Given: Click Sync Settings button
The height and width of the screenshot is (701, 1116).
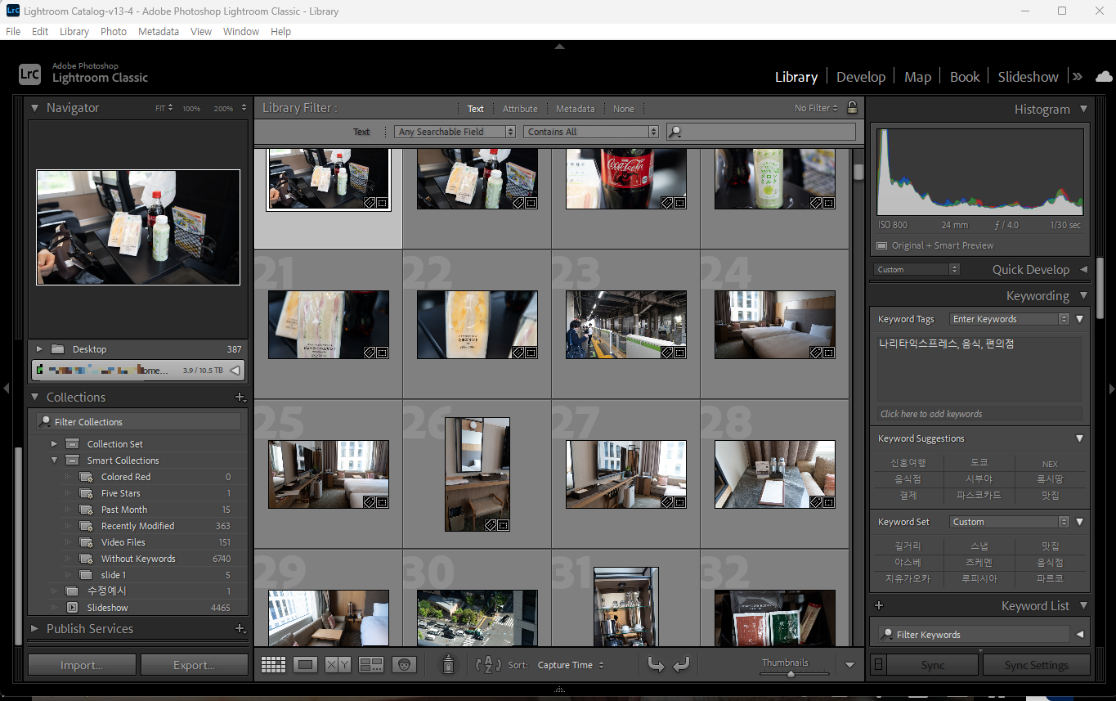Looking at the screenshot, I should [x=1037, y=665].
